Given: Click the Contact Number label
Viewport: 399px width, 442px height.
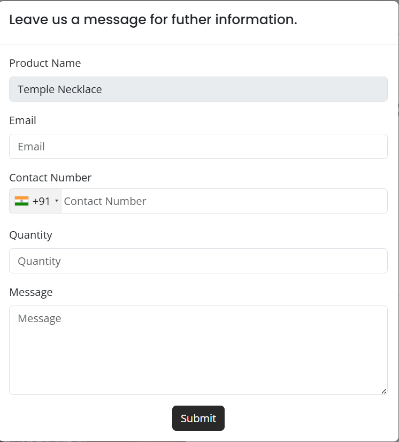Looking at the screenshot, I should pyautogui.click(x=50, y=178).
